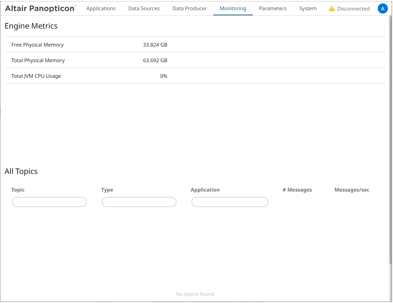Viewport: 393px width, 303px height.
Task: Open the Applications tab
Action: (x=101, y=8)
